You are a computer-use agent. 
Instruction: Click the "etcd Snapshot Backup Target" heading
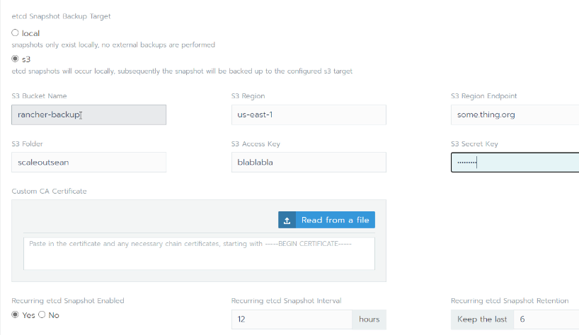pos(61,16)
